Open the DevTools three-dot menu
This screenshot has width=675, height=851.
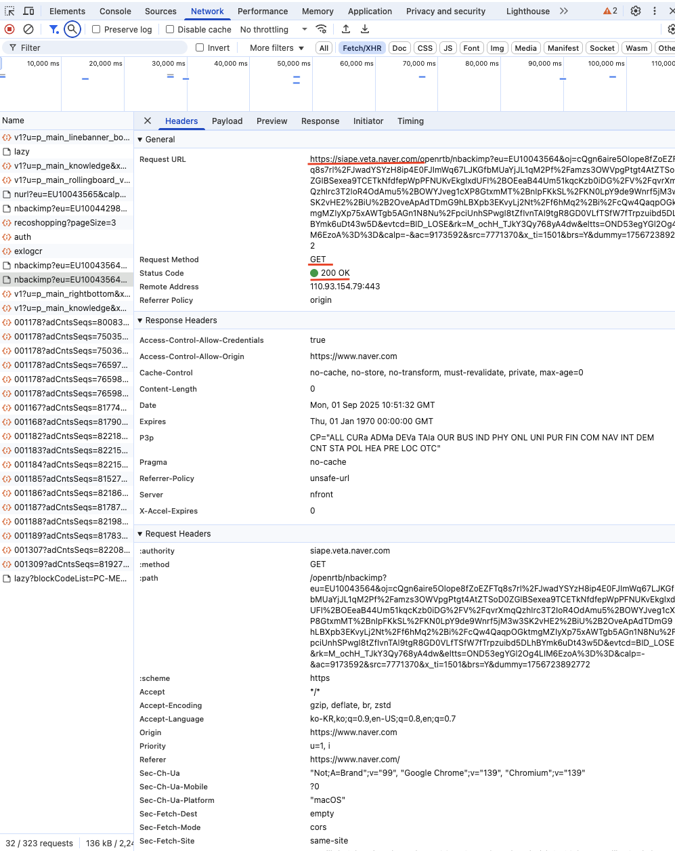coord(655,11)
